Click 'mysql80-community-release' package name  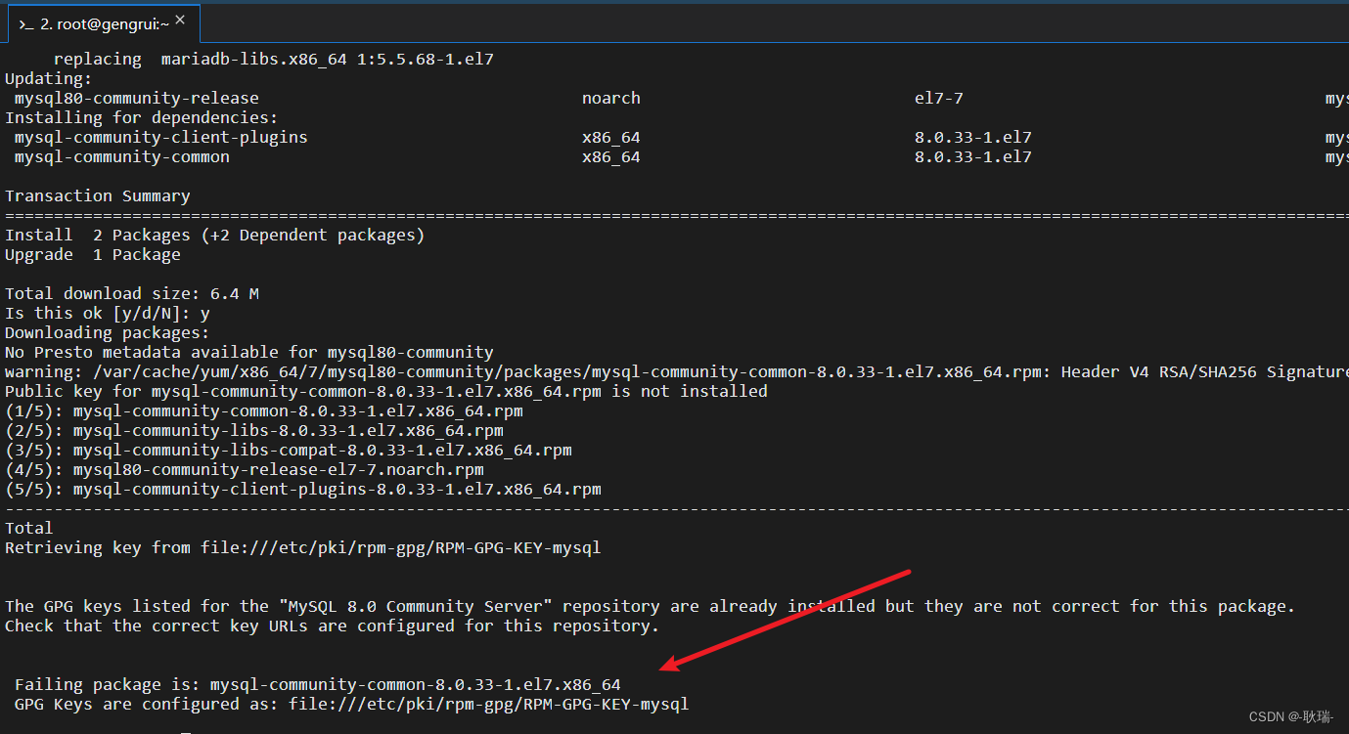137,99
